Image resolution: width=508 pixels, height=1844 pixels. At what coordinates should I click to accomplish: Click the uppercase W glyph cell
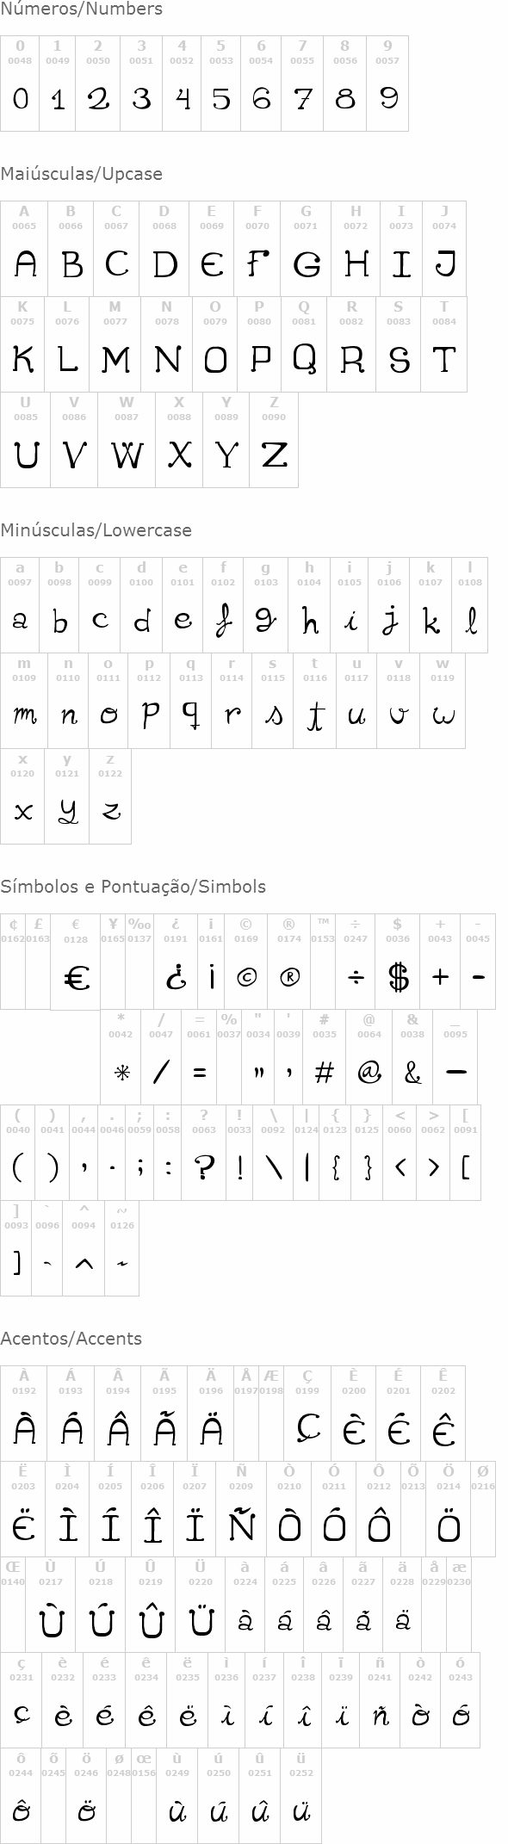click(x=127, y=440)
